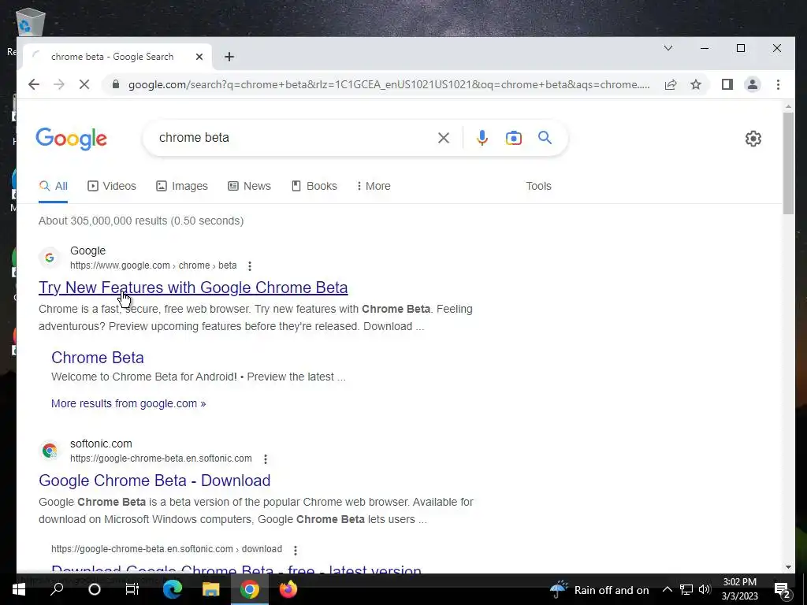Click the search box containing chrome beta

(x=293, y=138)
